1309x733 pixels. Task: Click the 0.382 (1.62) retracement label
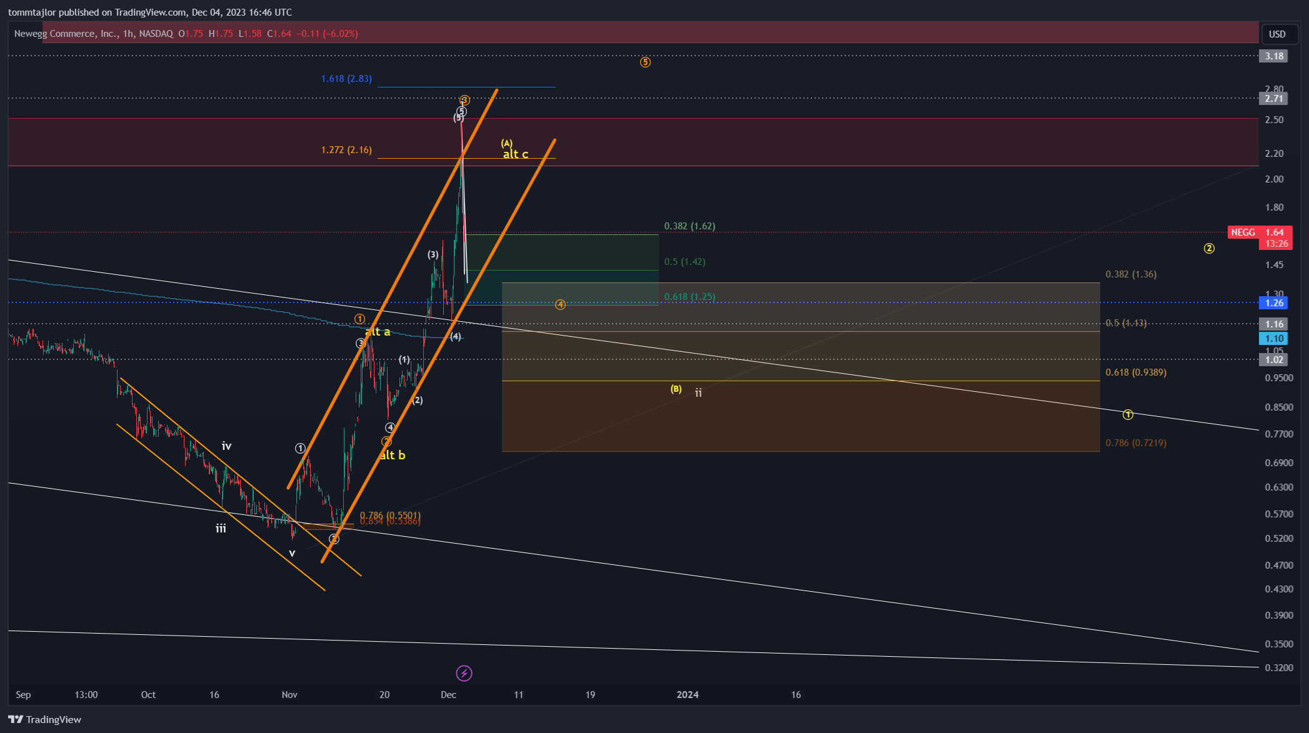click(690, 226)
